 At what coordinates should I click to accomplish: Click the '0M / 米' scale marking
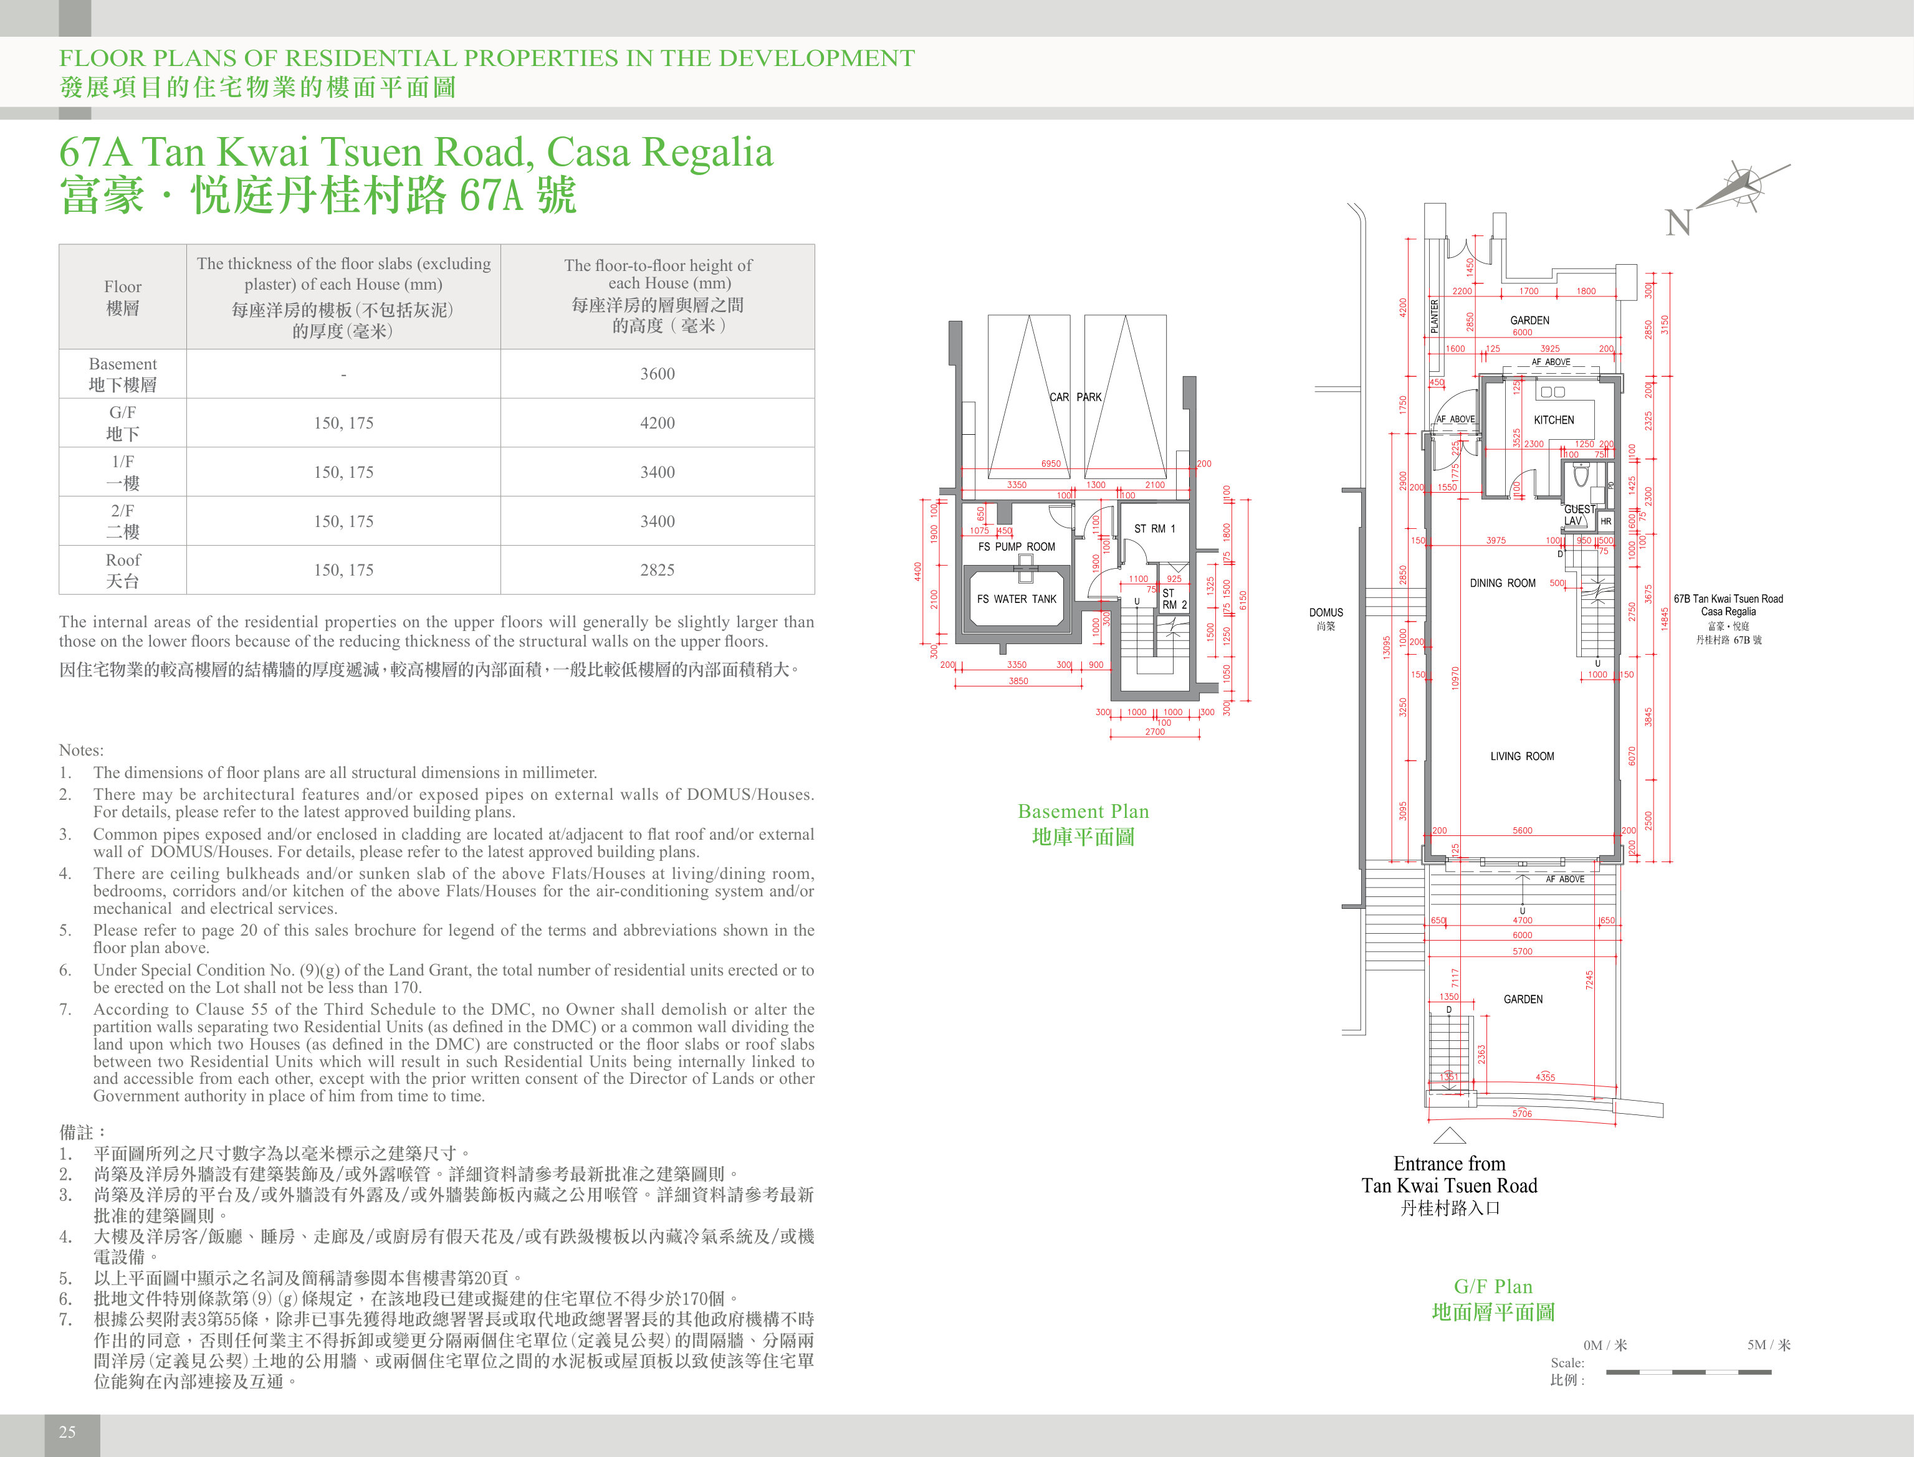point(1605,1345)
